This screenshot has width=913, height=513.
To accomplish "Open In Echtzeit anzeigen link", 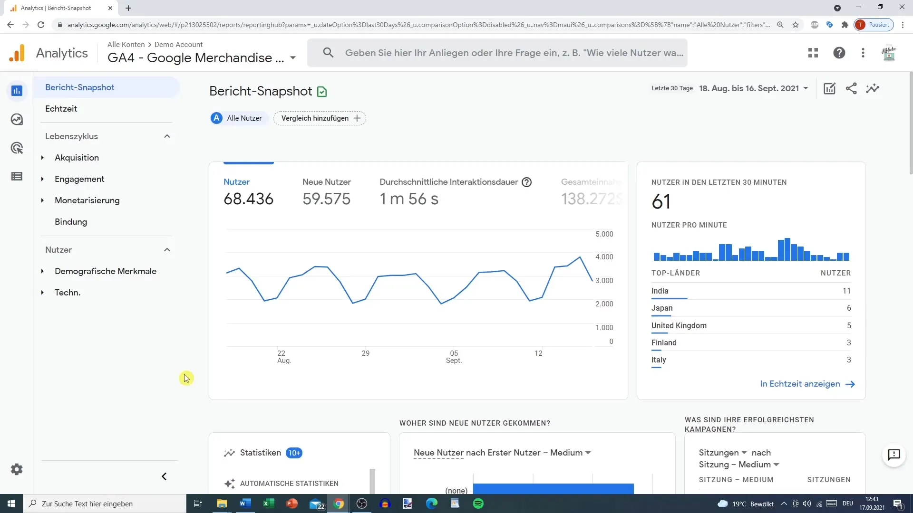I will (x=807, y=384).
